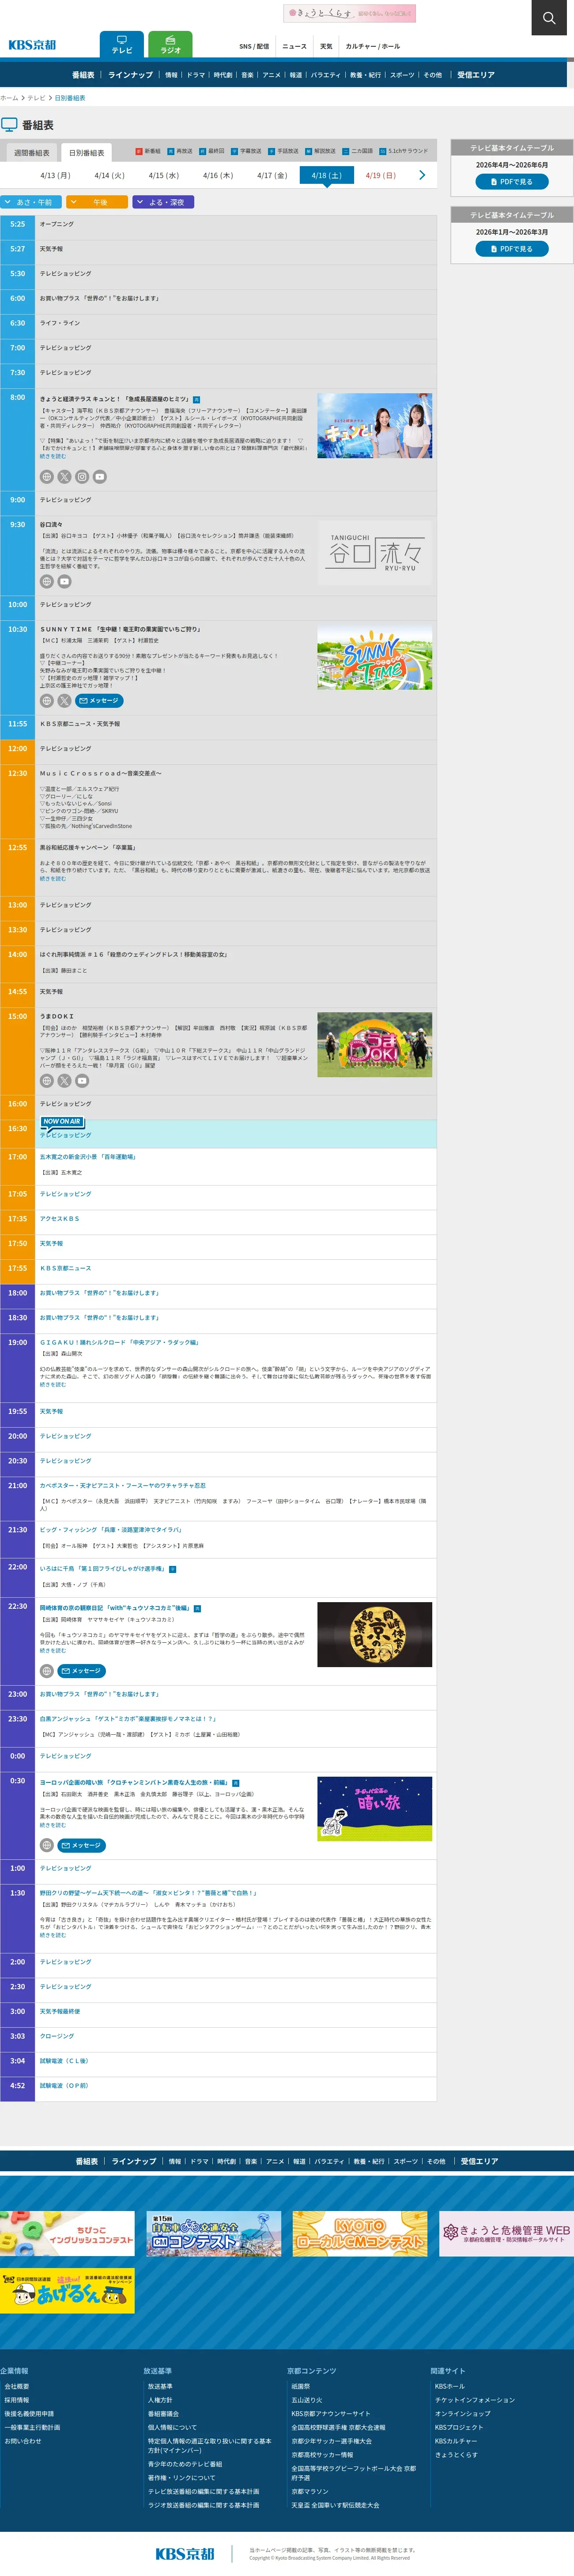The width and height of the screenshot is (574, 2576).
Task: Pick the date 4/19 (日)
Action: click(x=380, y=175)
